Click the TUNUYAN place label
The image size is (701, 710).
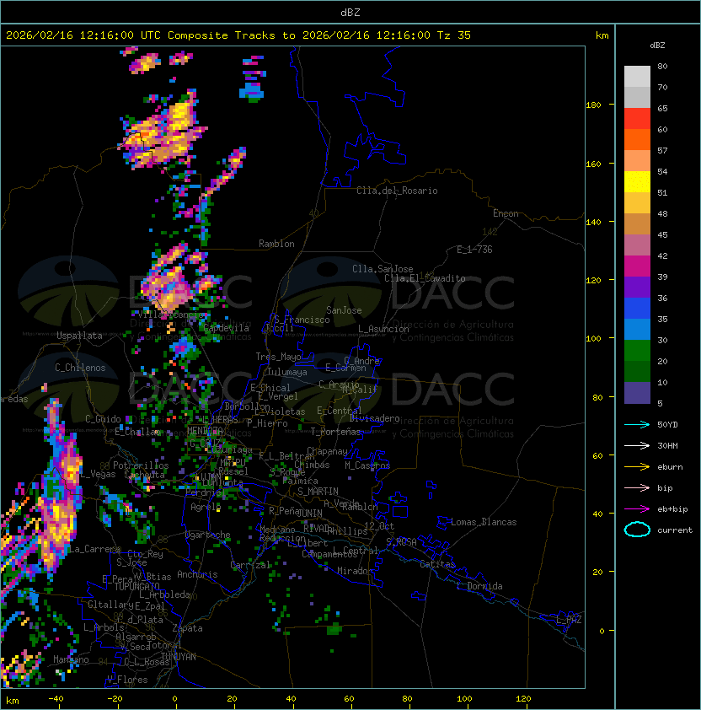[179, 657]
